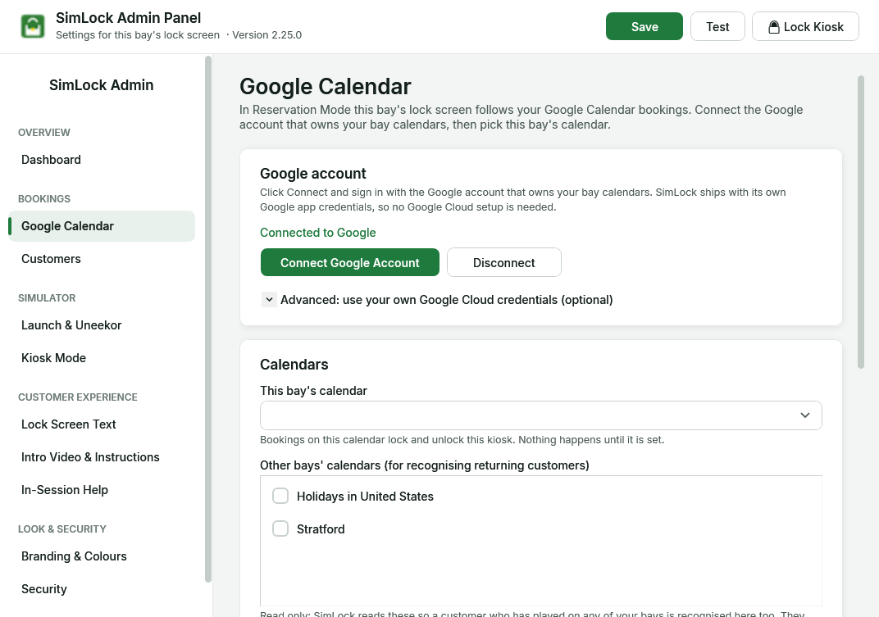The image size is (879, 617).
Task: Click the SimLock green lock logo icon
Action: (x=33, y=26)
